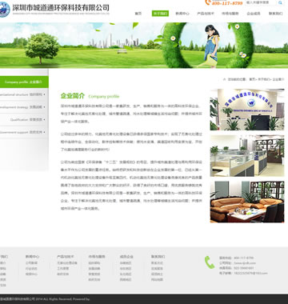This screenshot has width=288, height=304.
Task: Open the 企业成员 navigation item
Action: (x=254, y=14)
